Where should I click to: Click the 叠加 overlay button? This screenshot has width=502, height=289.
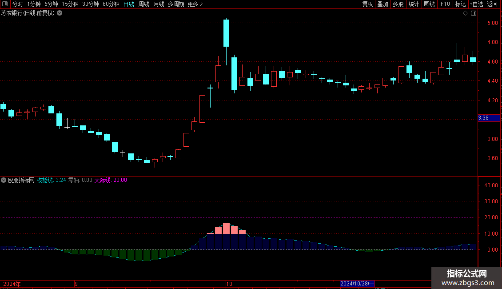[x=382, y=4]
